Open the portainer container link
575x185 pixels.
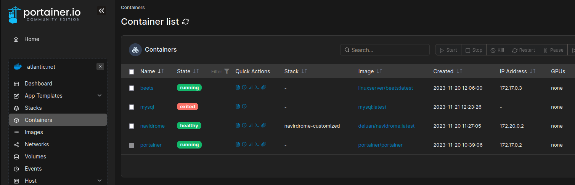tap(151, 145)
